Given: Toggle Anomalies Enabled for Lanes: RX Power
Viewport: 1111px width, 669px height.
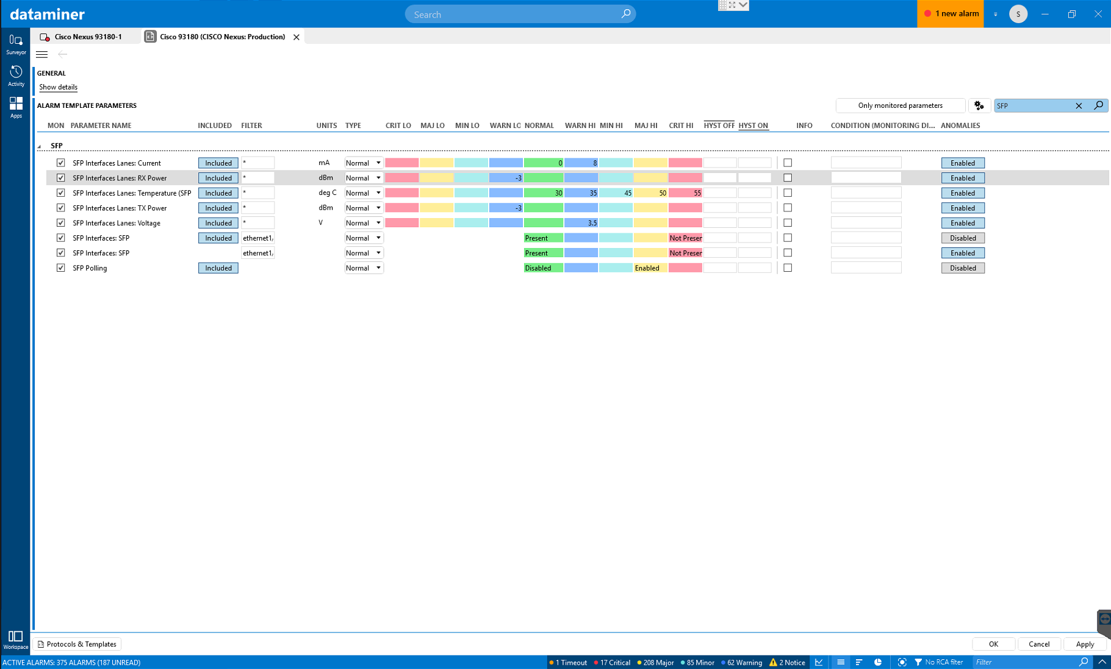Looking at the screenshot, I should click(x=963, y=178).
